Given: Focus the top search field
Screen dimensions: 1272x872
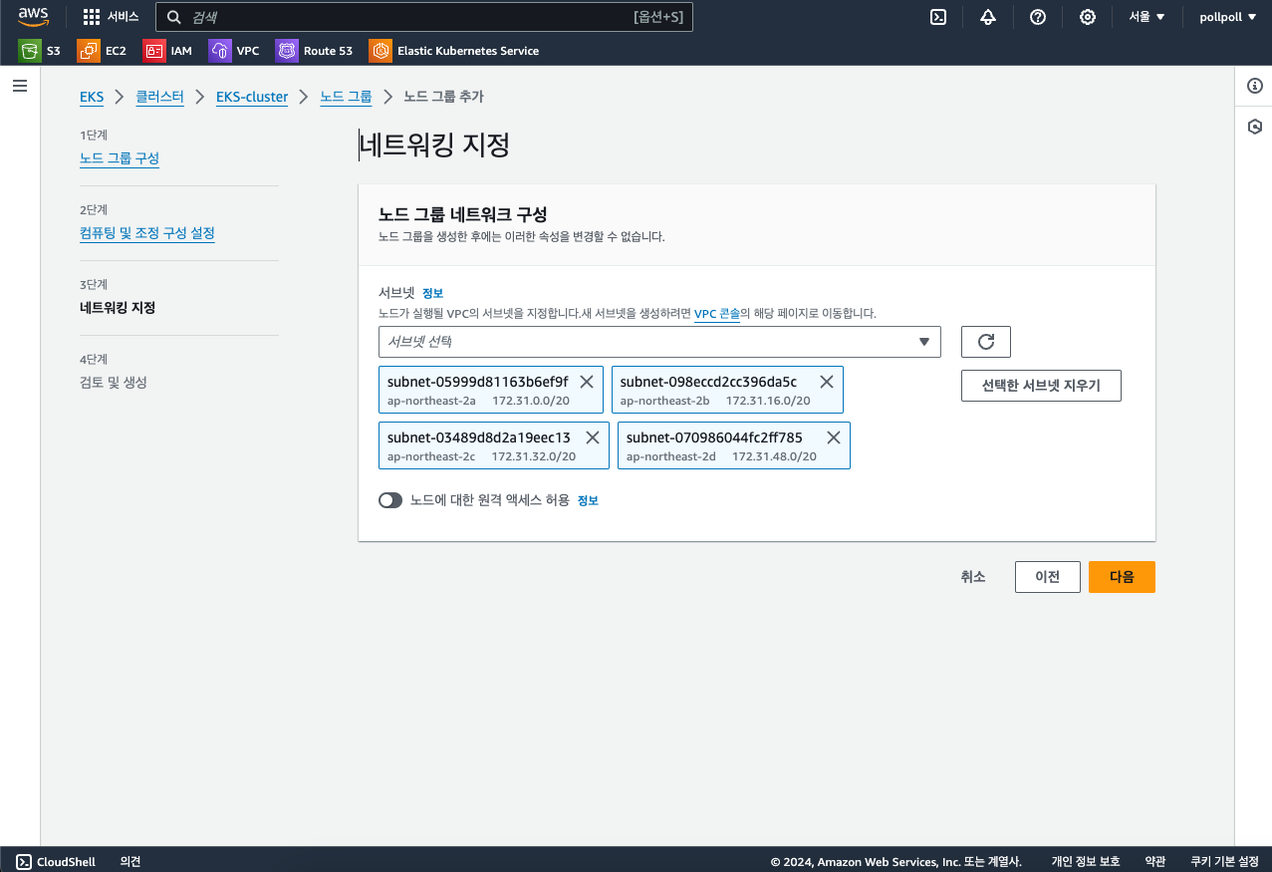Looking at the screenshot, I should pyautogui.click(x=424, y=17).
